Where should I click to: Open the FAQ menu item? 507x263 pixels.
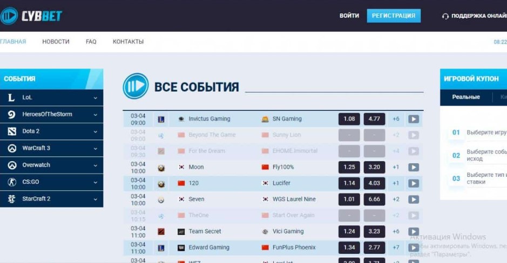91,41
